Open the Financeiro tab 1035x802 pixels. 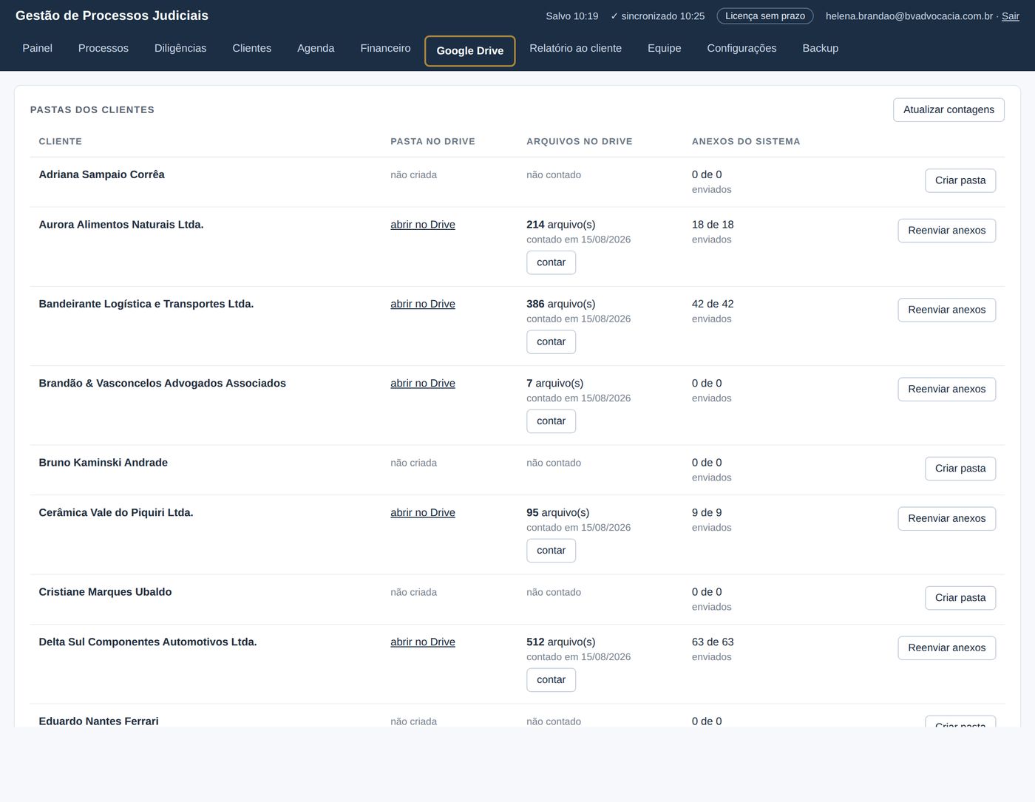click(x=385, y=48)
